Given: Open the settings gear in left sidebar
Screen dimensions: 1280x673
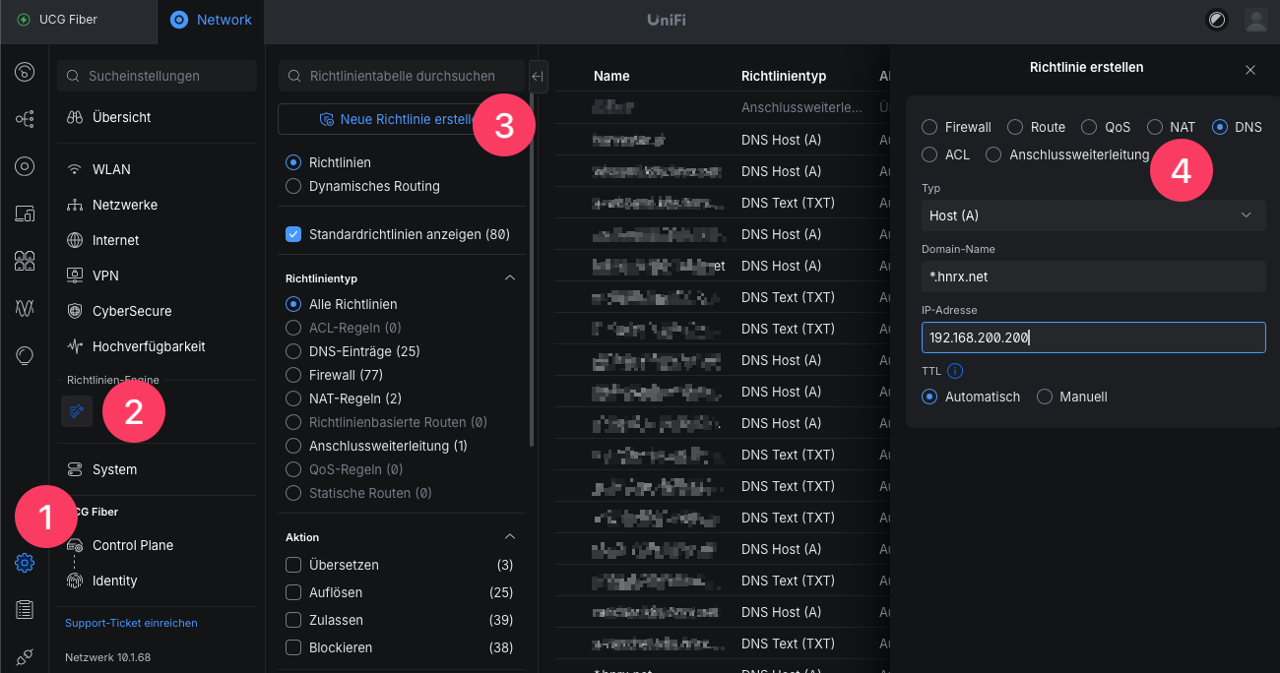Looking at the screenshot, I should 25,563.
